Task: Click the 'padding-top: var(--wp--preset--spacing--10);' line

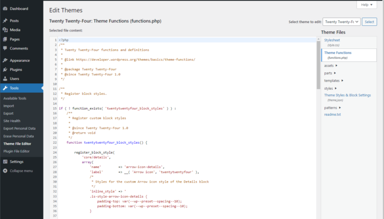Action: (x=139, y=202)
